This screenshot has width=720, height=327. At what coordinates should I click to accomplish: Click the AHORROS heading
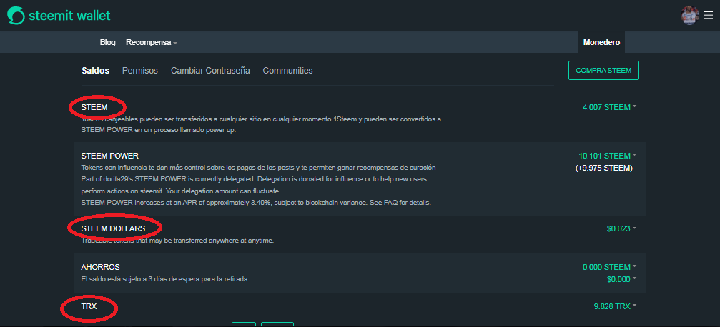[100, 267]
